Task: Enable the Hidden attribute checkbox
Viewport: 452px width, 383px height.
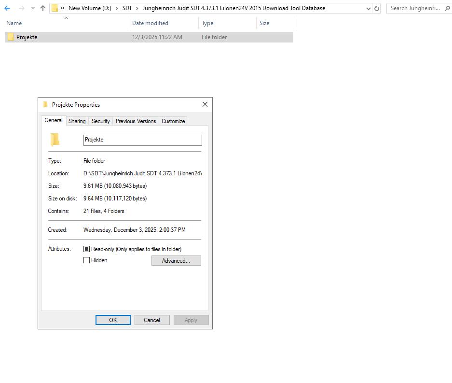Action: [87, 260]
